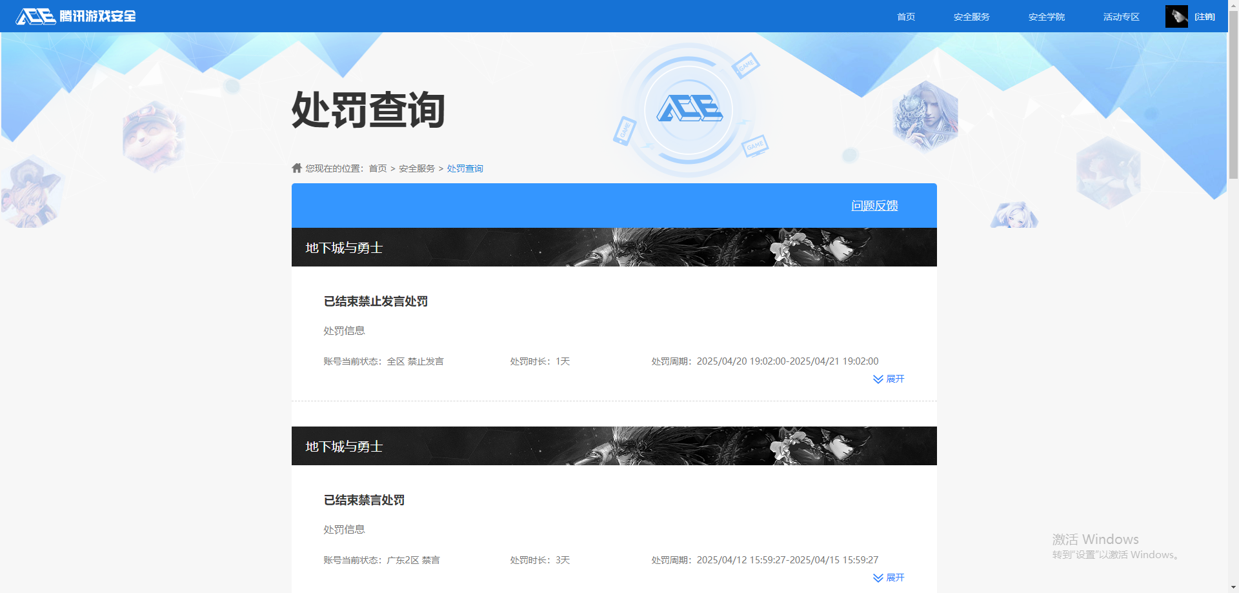Expand details of the 禁止发言 penalty
The height and width of the screenshot is (593, 1239).
point(889,379)
